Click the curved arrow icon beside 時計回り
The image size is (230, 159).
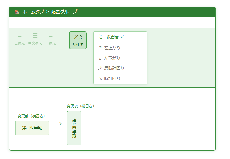(99, 79)
